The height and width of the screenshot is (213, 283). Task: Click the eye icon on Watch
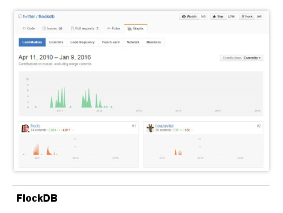point(183,16)
